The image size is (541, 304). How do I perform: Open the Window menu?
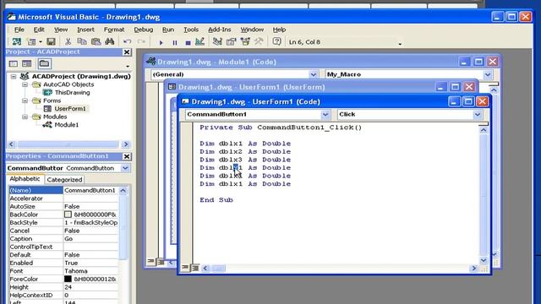click(252, 30)
